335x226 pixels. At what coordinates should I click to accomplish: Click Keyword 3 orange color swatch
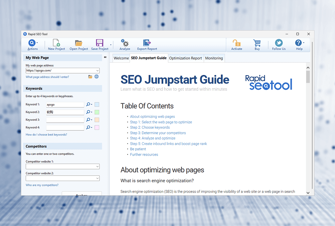pyautogui.click(x=97, y=120)
